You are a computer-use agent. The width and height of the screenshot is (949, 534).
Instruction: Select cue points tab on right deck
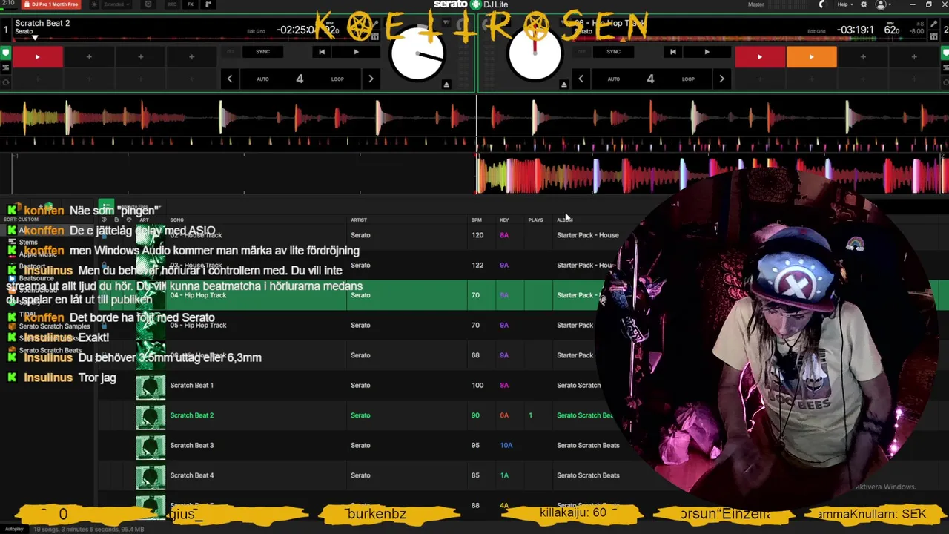tap(945, 53)
